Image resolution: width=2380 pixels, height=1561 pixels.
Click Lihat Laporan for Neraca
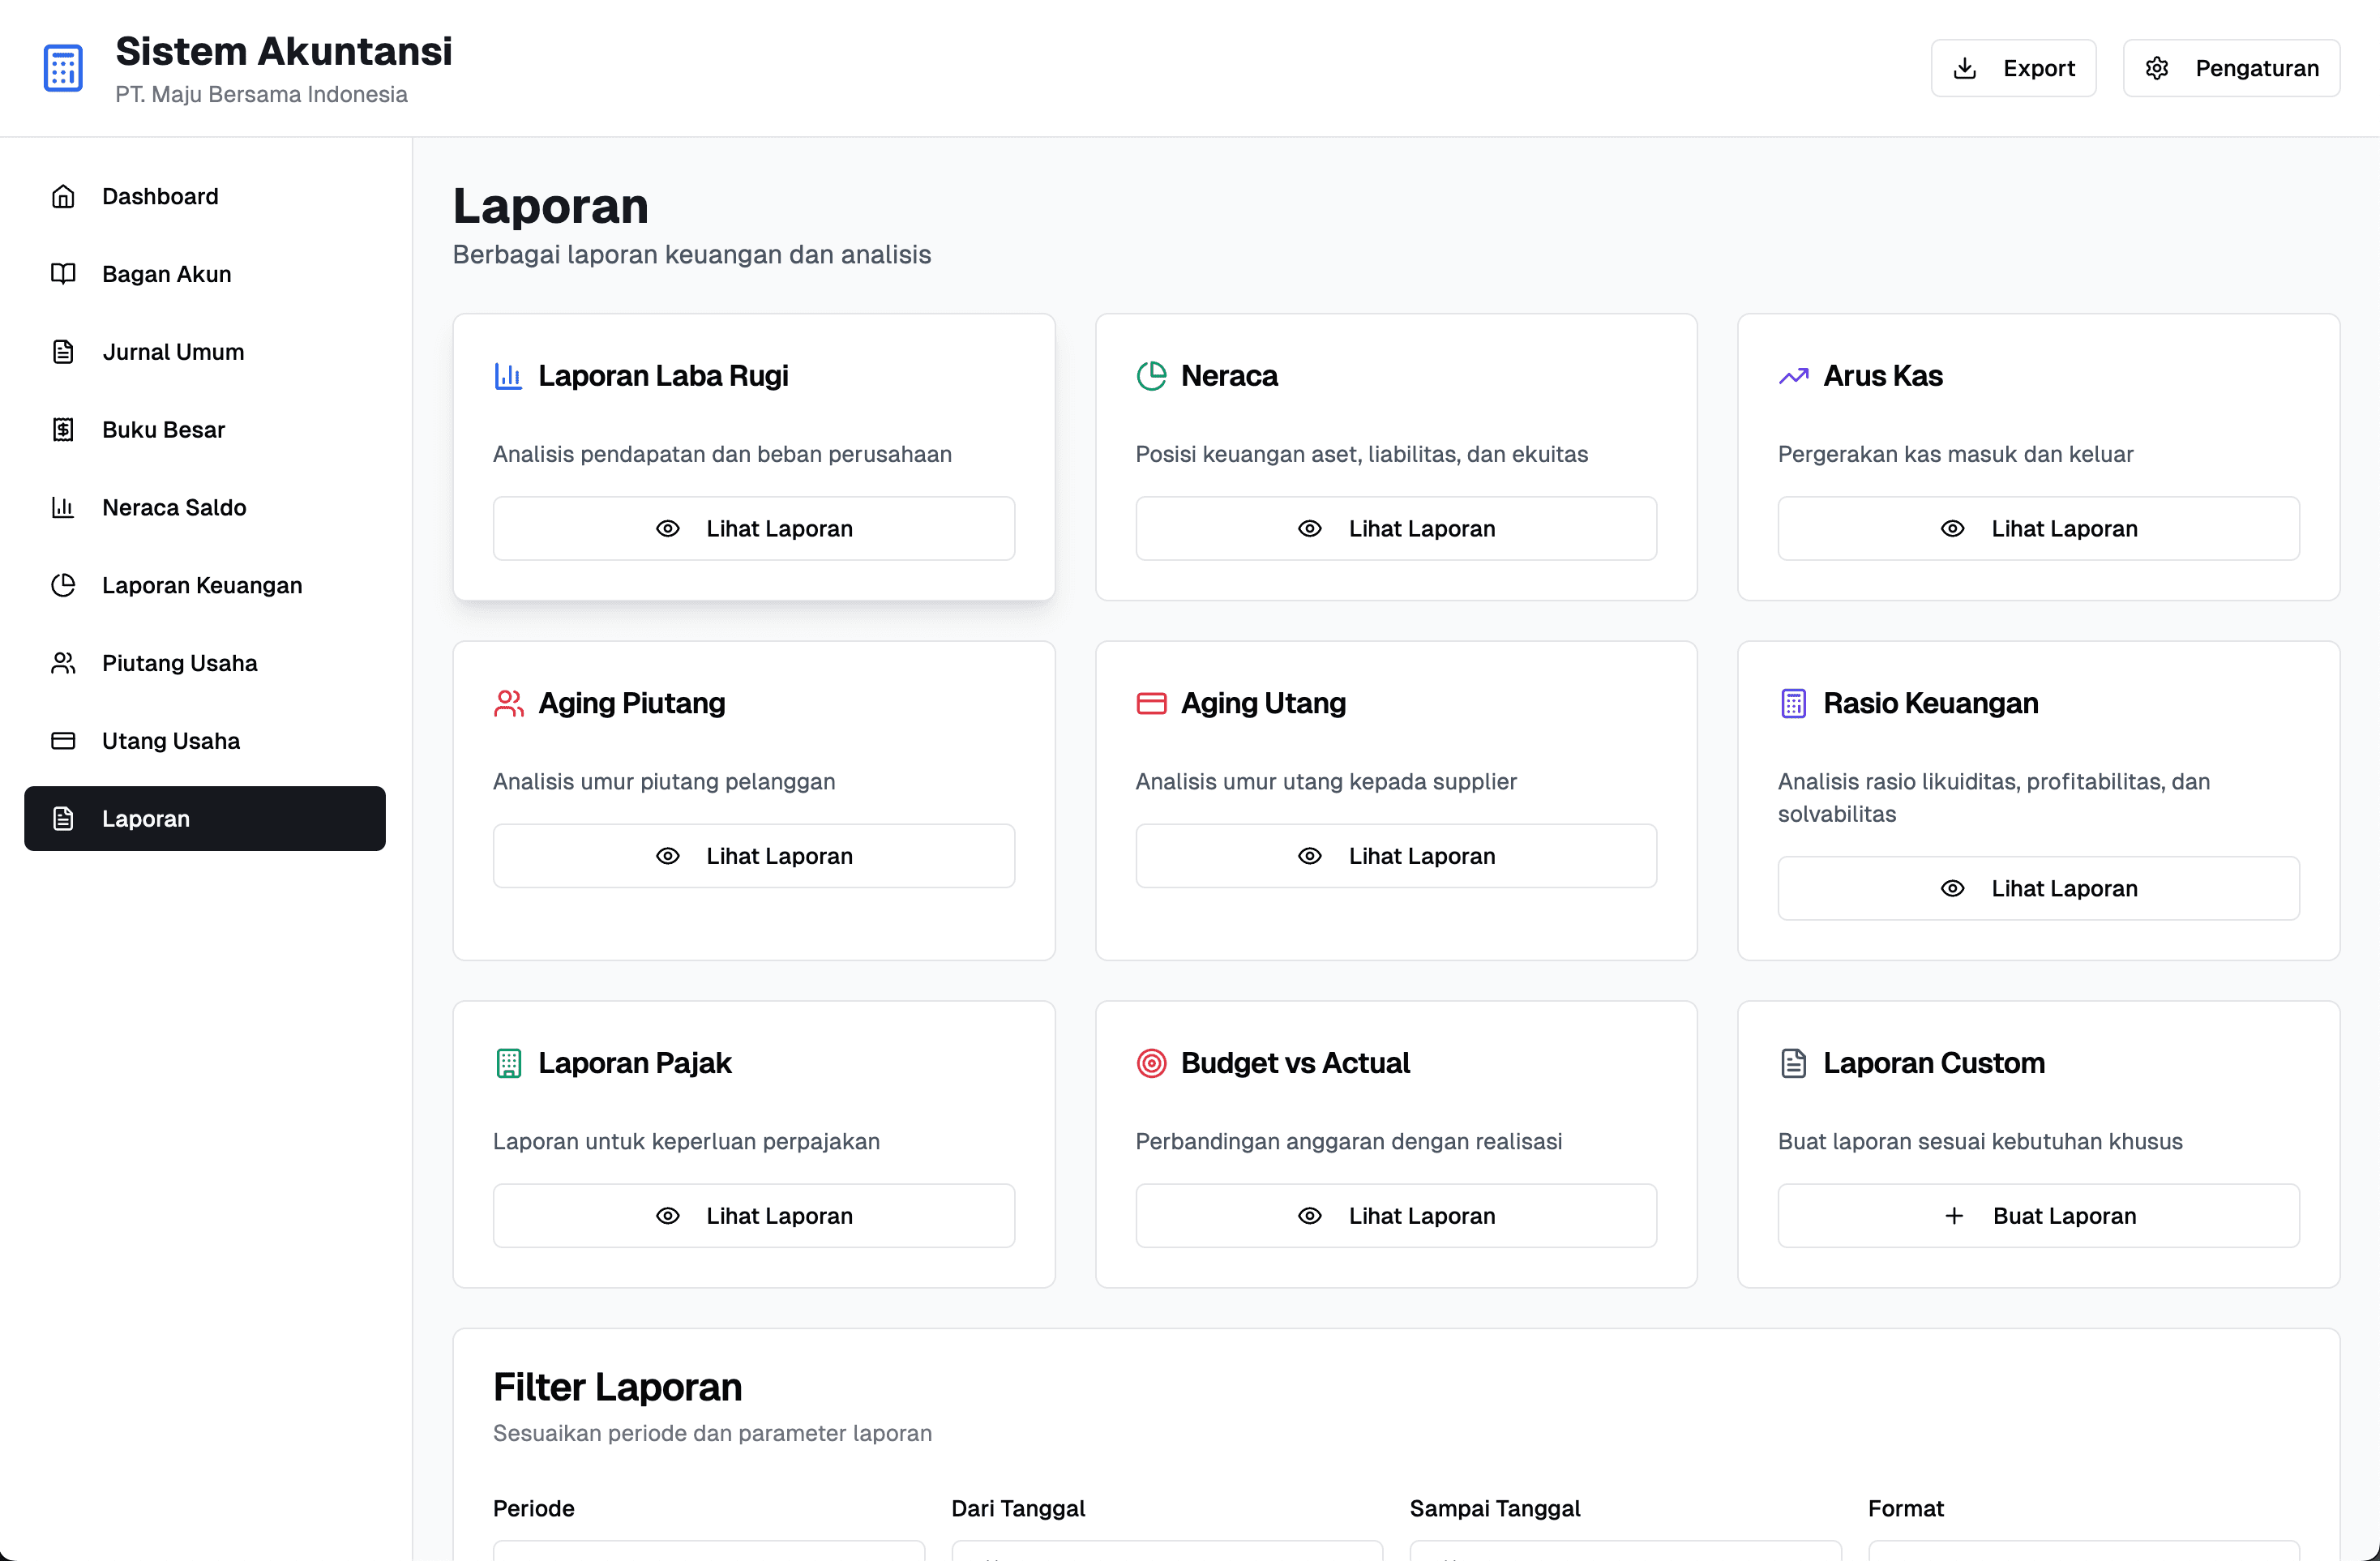click(x=1396, y=529)
